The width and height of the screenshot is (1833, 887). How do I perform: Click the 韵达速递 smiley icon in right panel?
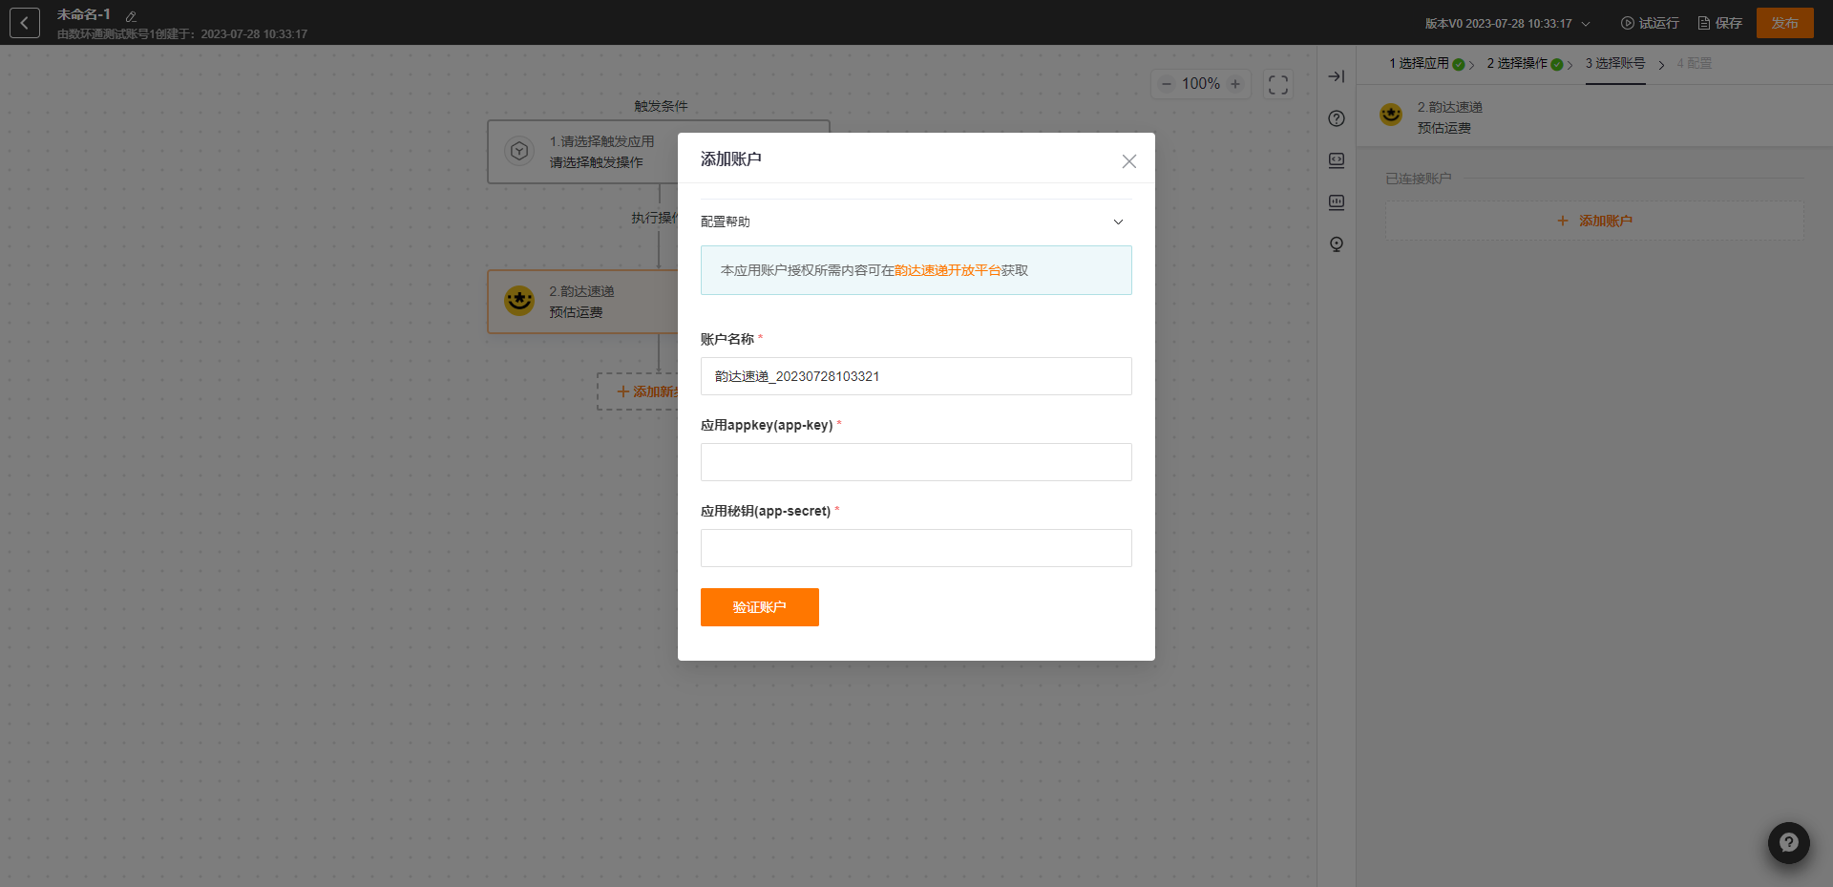[1391, 116]
